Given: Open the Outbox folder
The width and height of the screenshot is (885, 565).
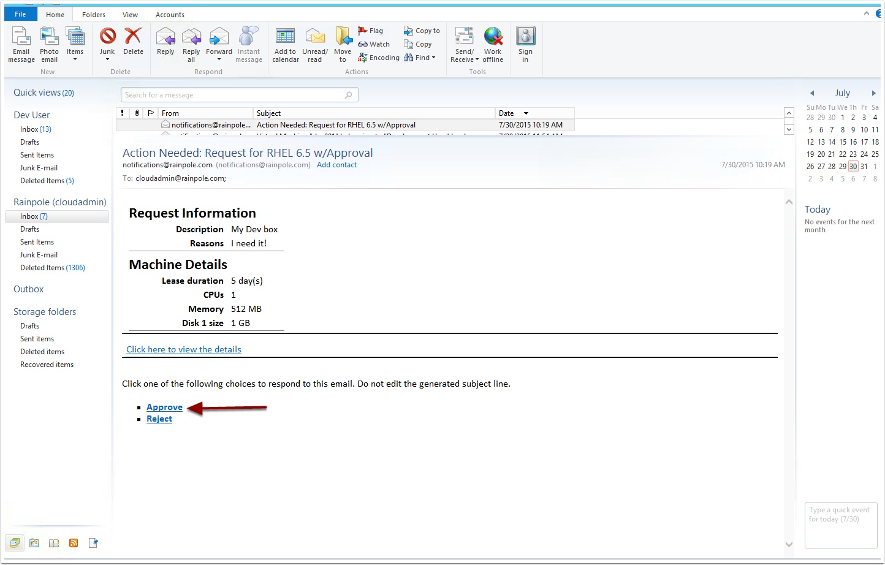Looking at the screenshot, I should point(29,289).
